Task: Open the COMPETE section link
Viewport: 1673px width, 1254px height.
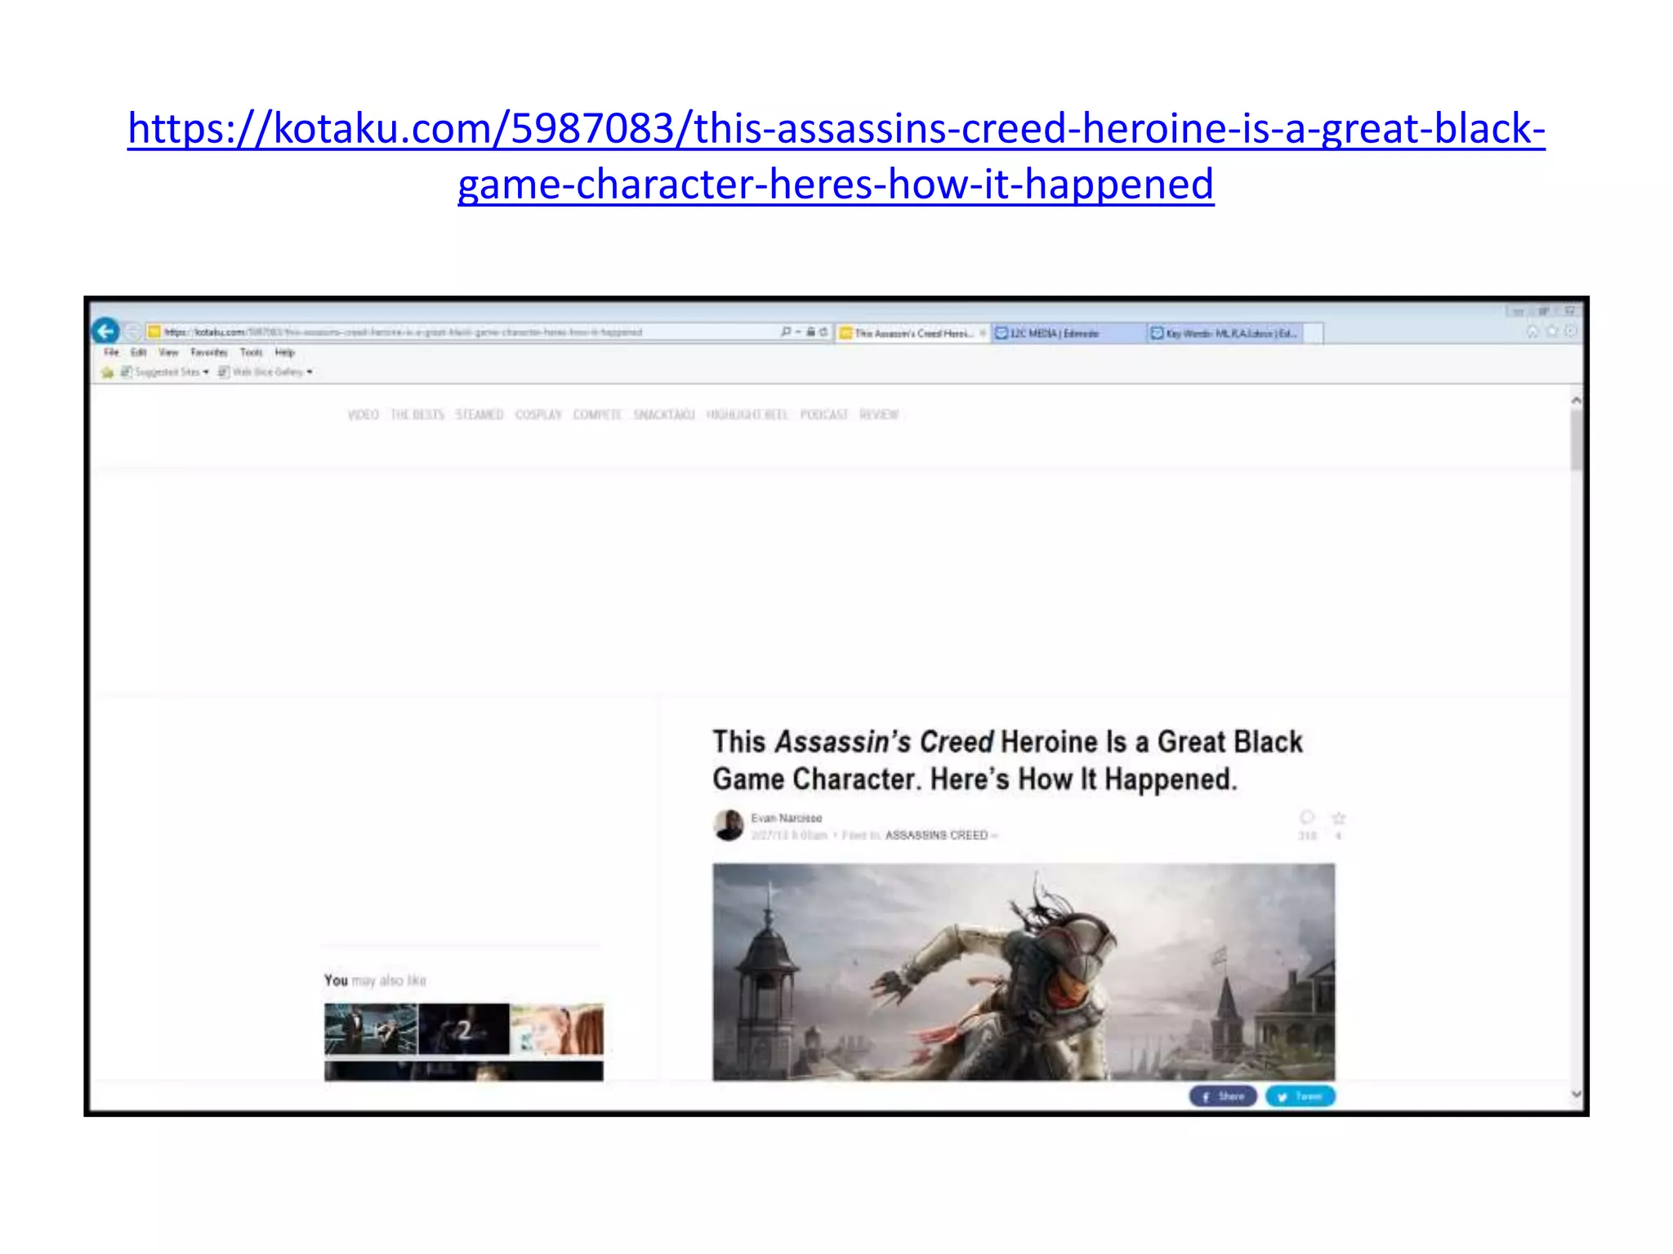Action: point(597,415)
